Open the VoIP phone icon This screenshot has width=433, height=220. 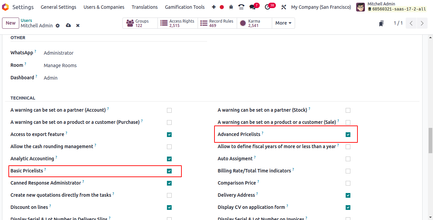241,7
